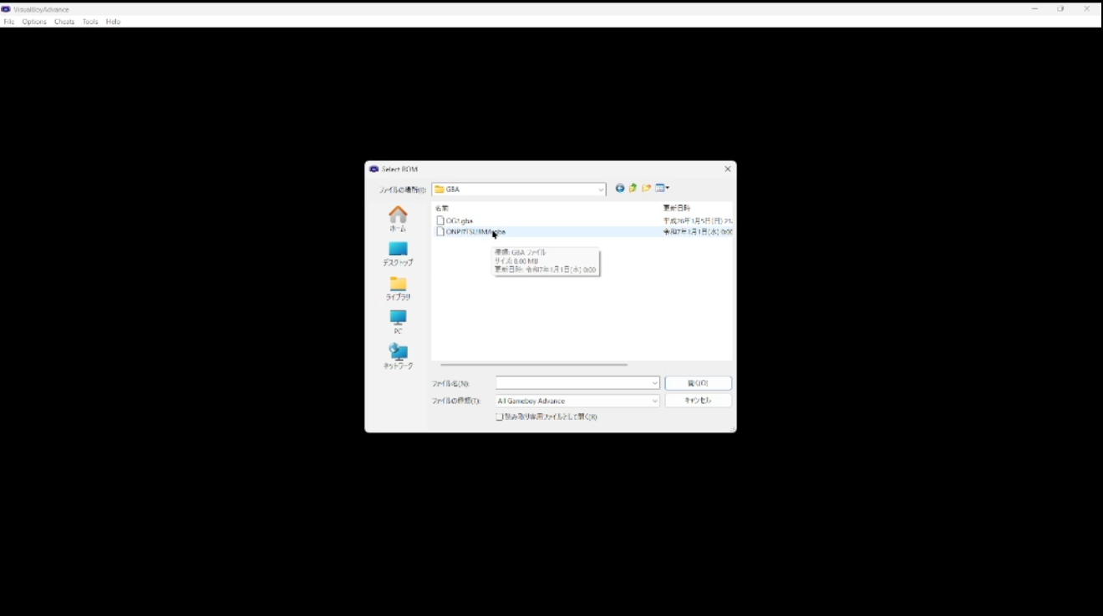The image size is (1103, 616).
Task: Open the Network (ネットワーク) location
Action: tap(398, 356)
